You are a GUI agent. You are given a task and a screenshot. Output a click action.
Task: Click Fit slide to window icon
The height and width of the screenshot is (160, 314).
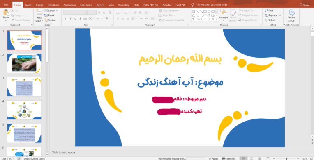312,159
